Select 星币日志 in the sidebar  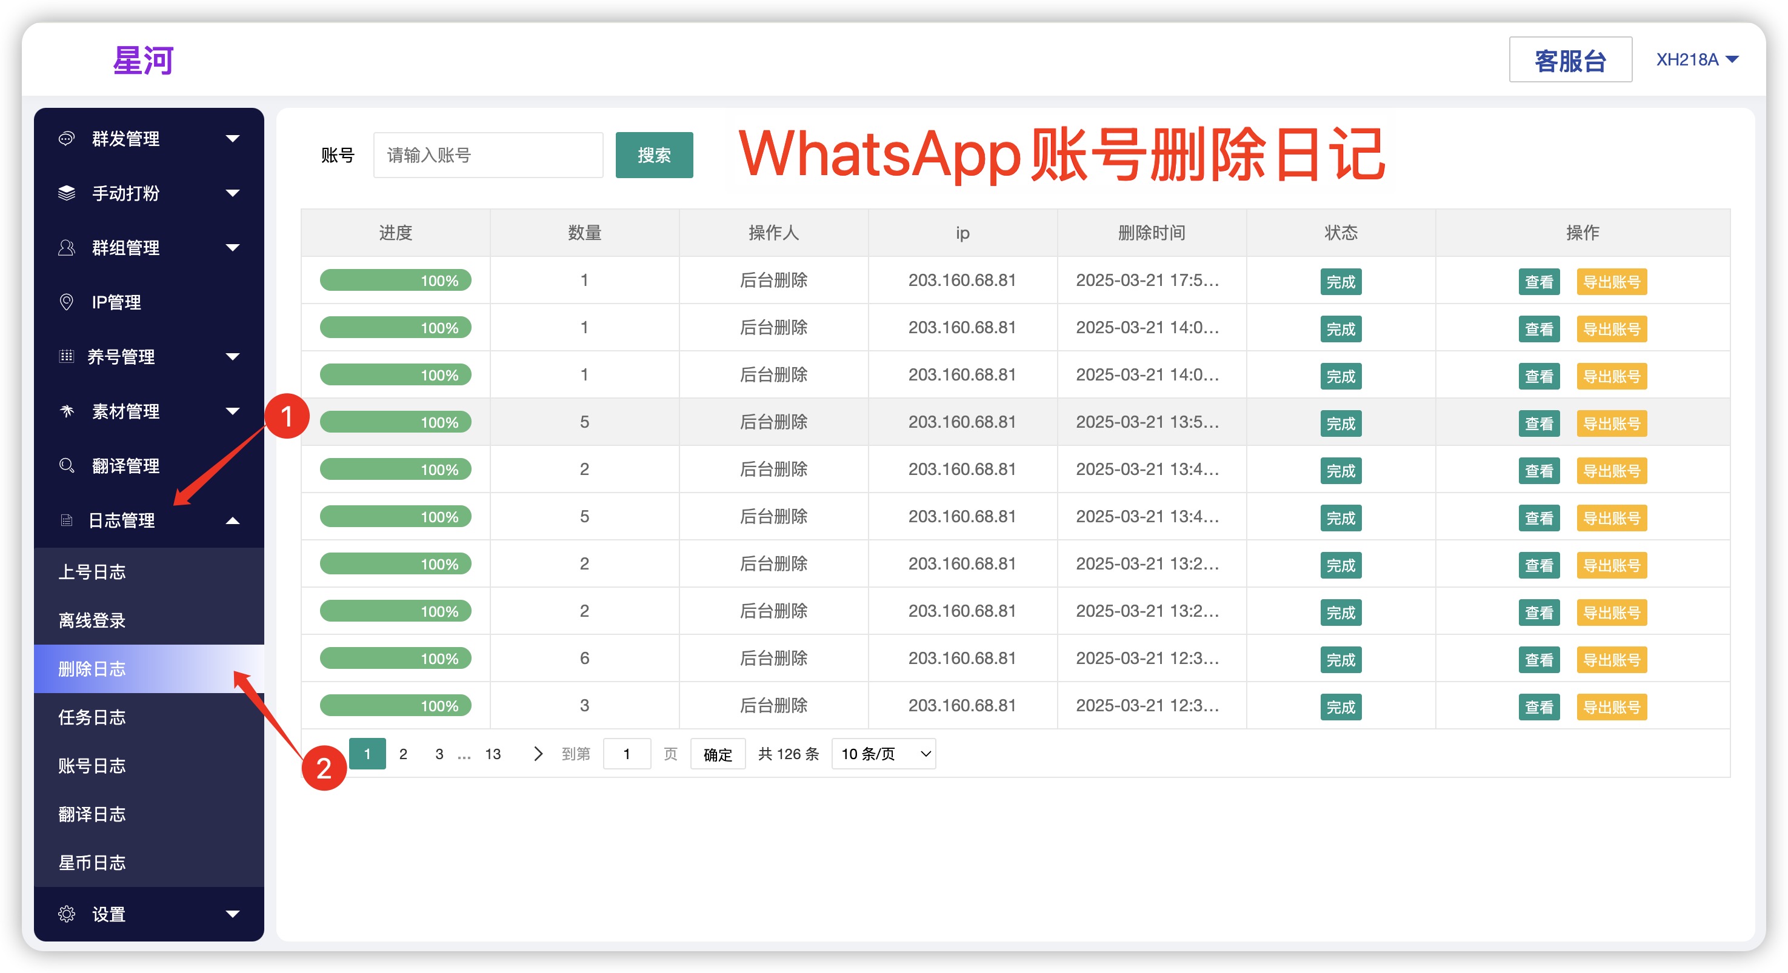coord(92,863)
